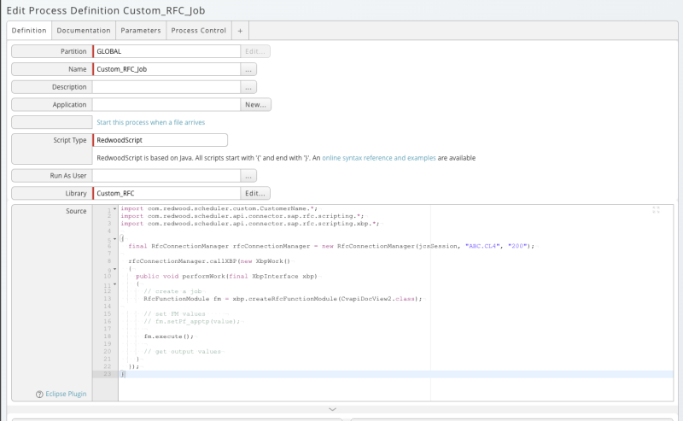Click the '// set FM values' comment

click(174, 313)
